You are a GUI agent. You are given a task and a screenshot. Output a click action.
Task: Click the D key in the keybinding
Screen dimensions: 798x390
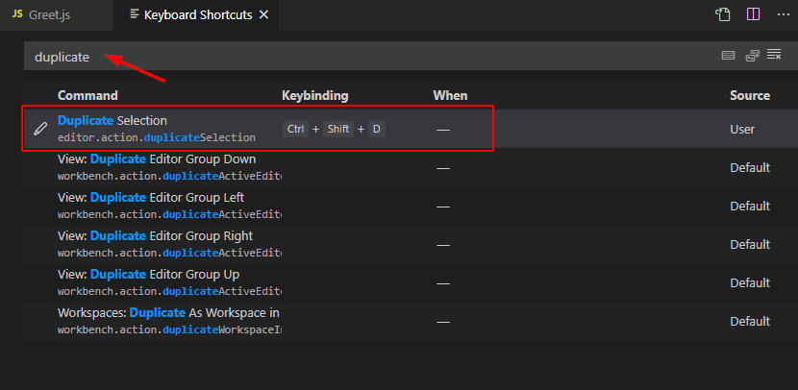click(x=376, y=129)
